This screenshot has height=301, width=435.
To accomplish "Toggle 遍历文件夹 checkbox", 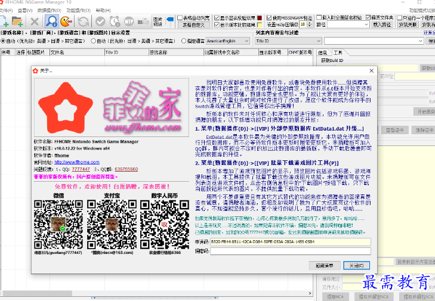I will pos(368,17).
